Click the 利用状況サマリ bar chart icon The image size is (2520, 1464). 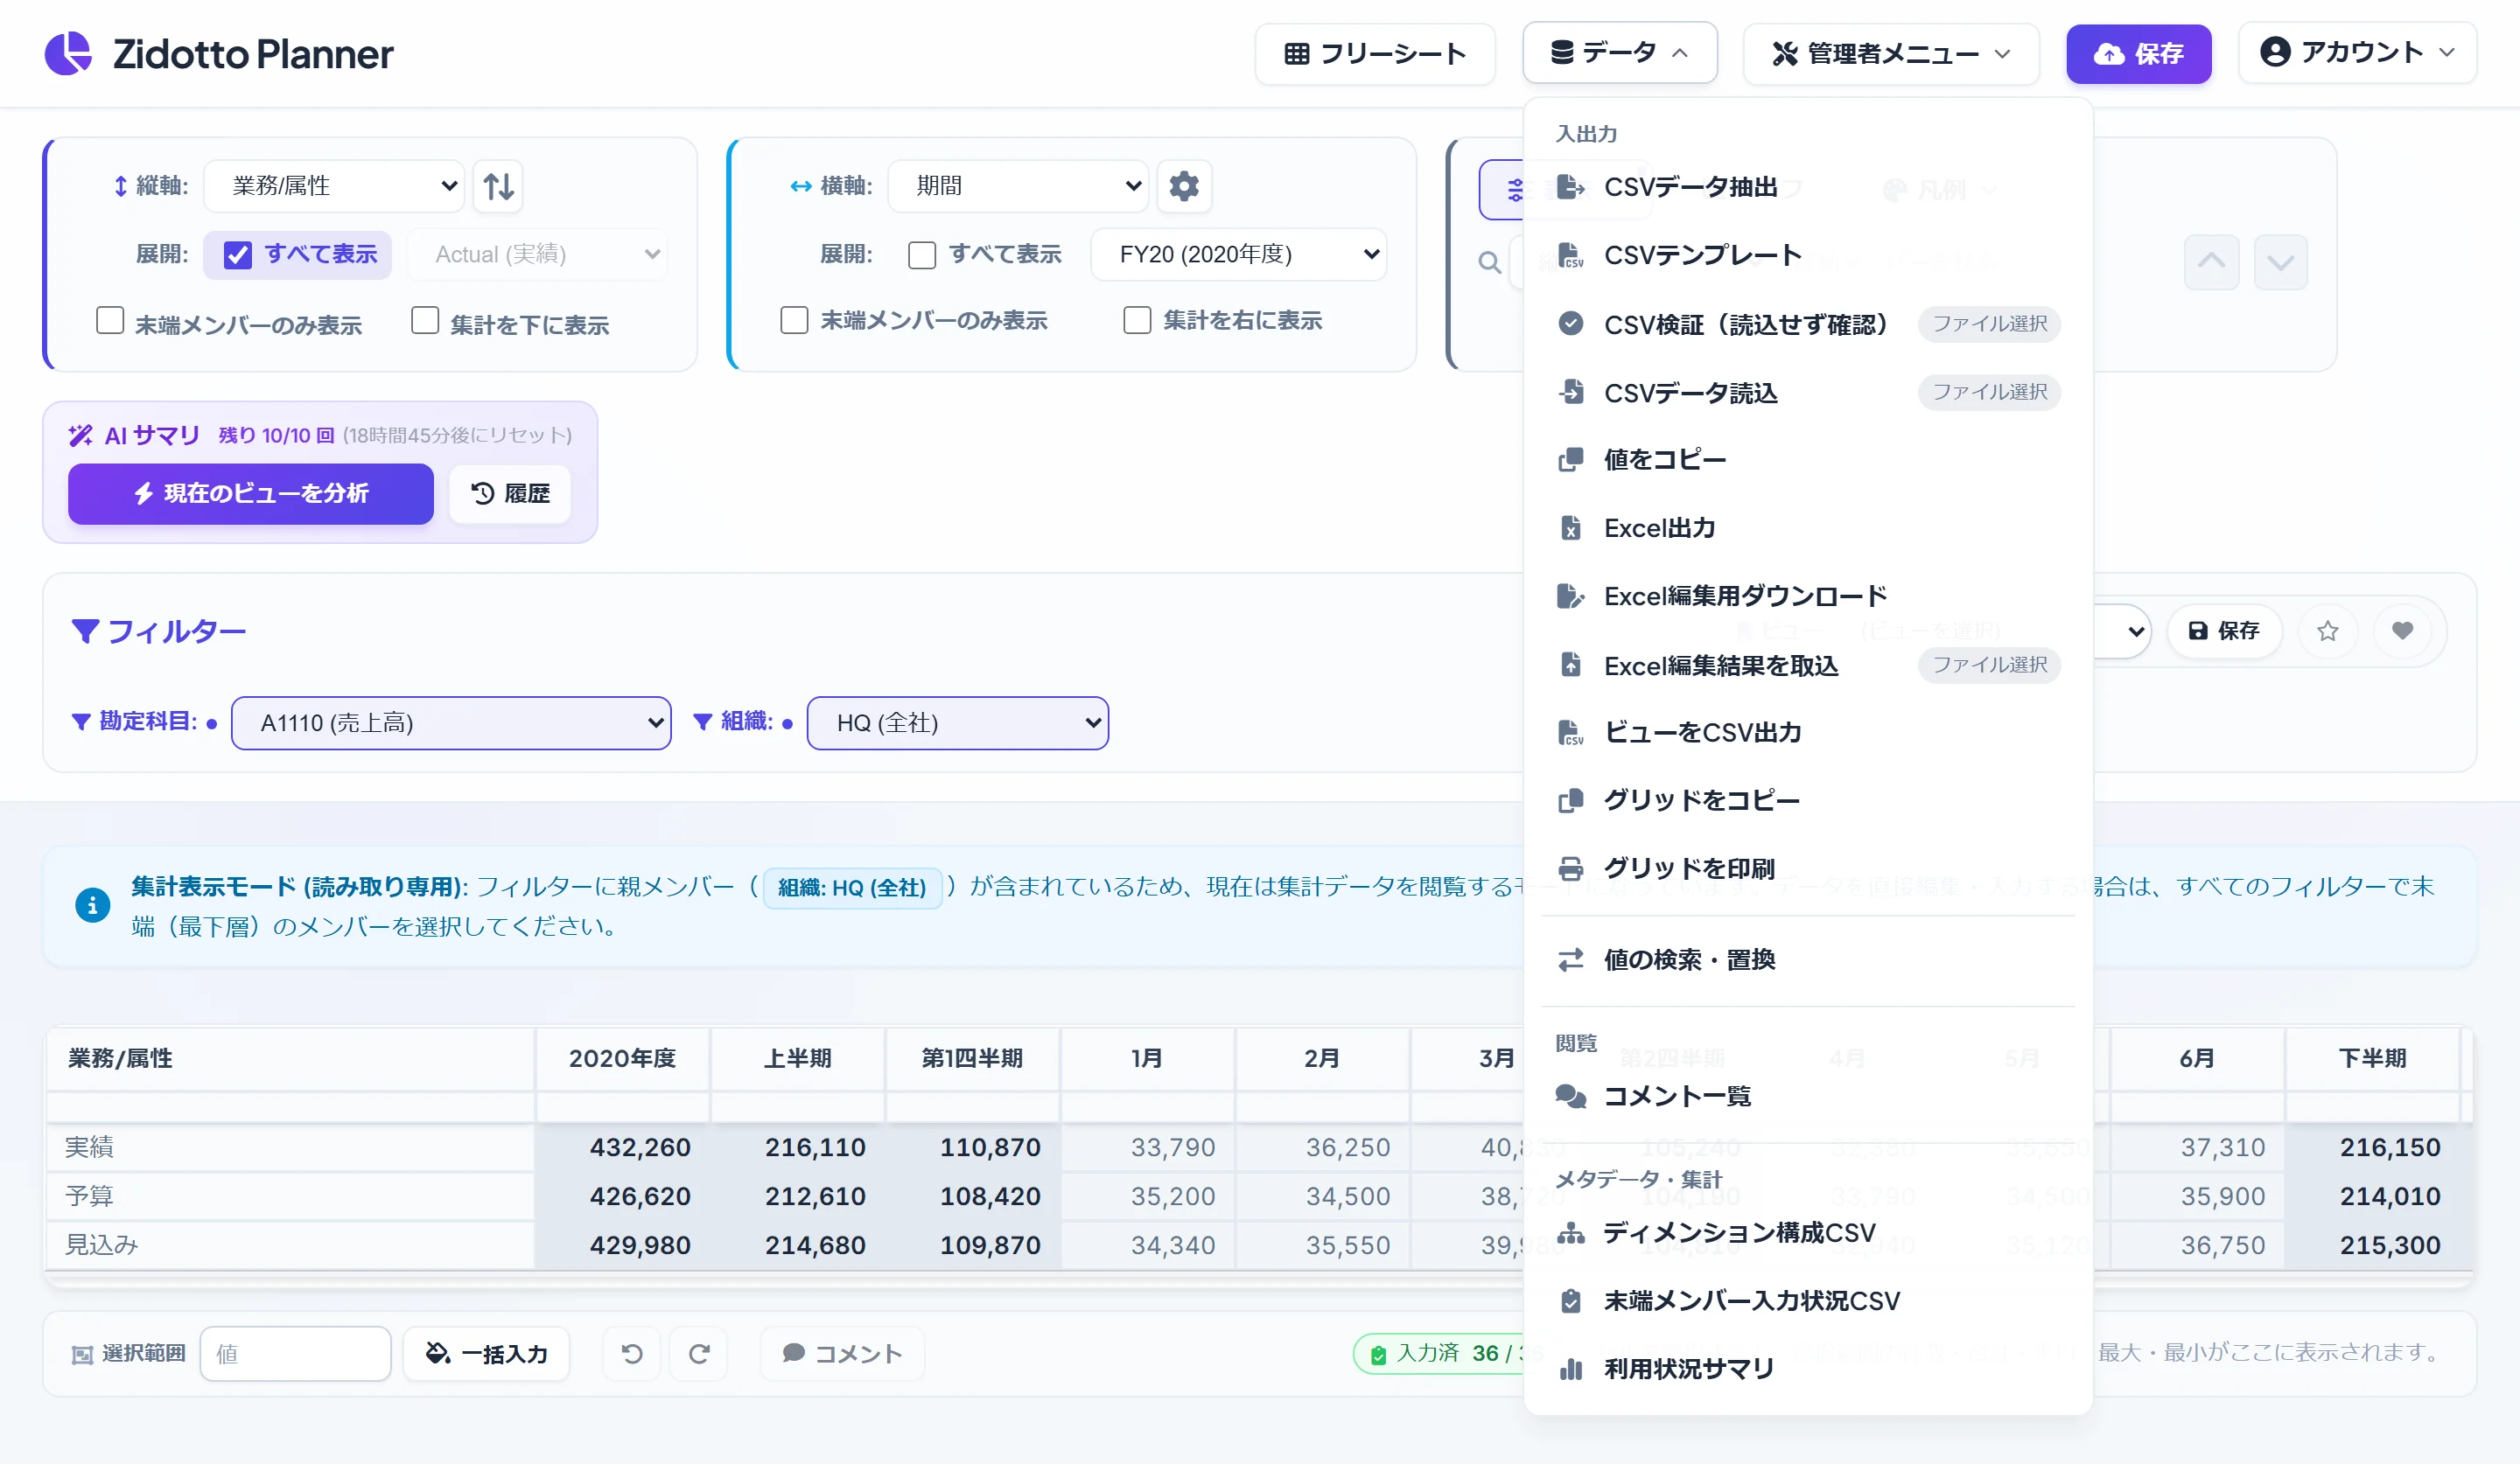1570,1368
